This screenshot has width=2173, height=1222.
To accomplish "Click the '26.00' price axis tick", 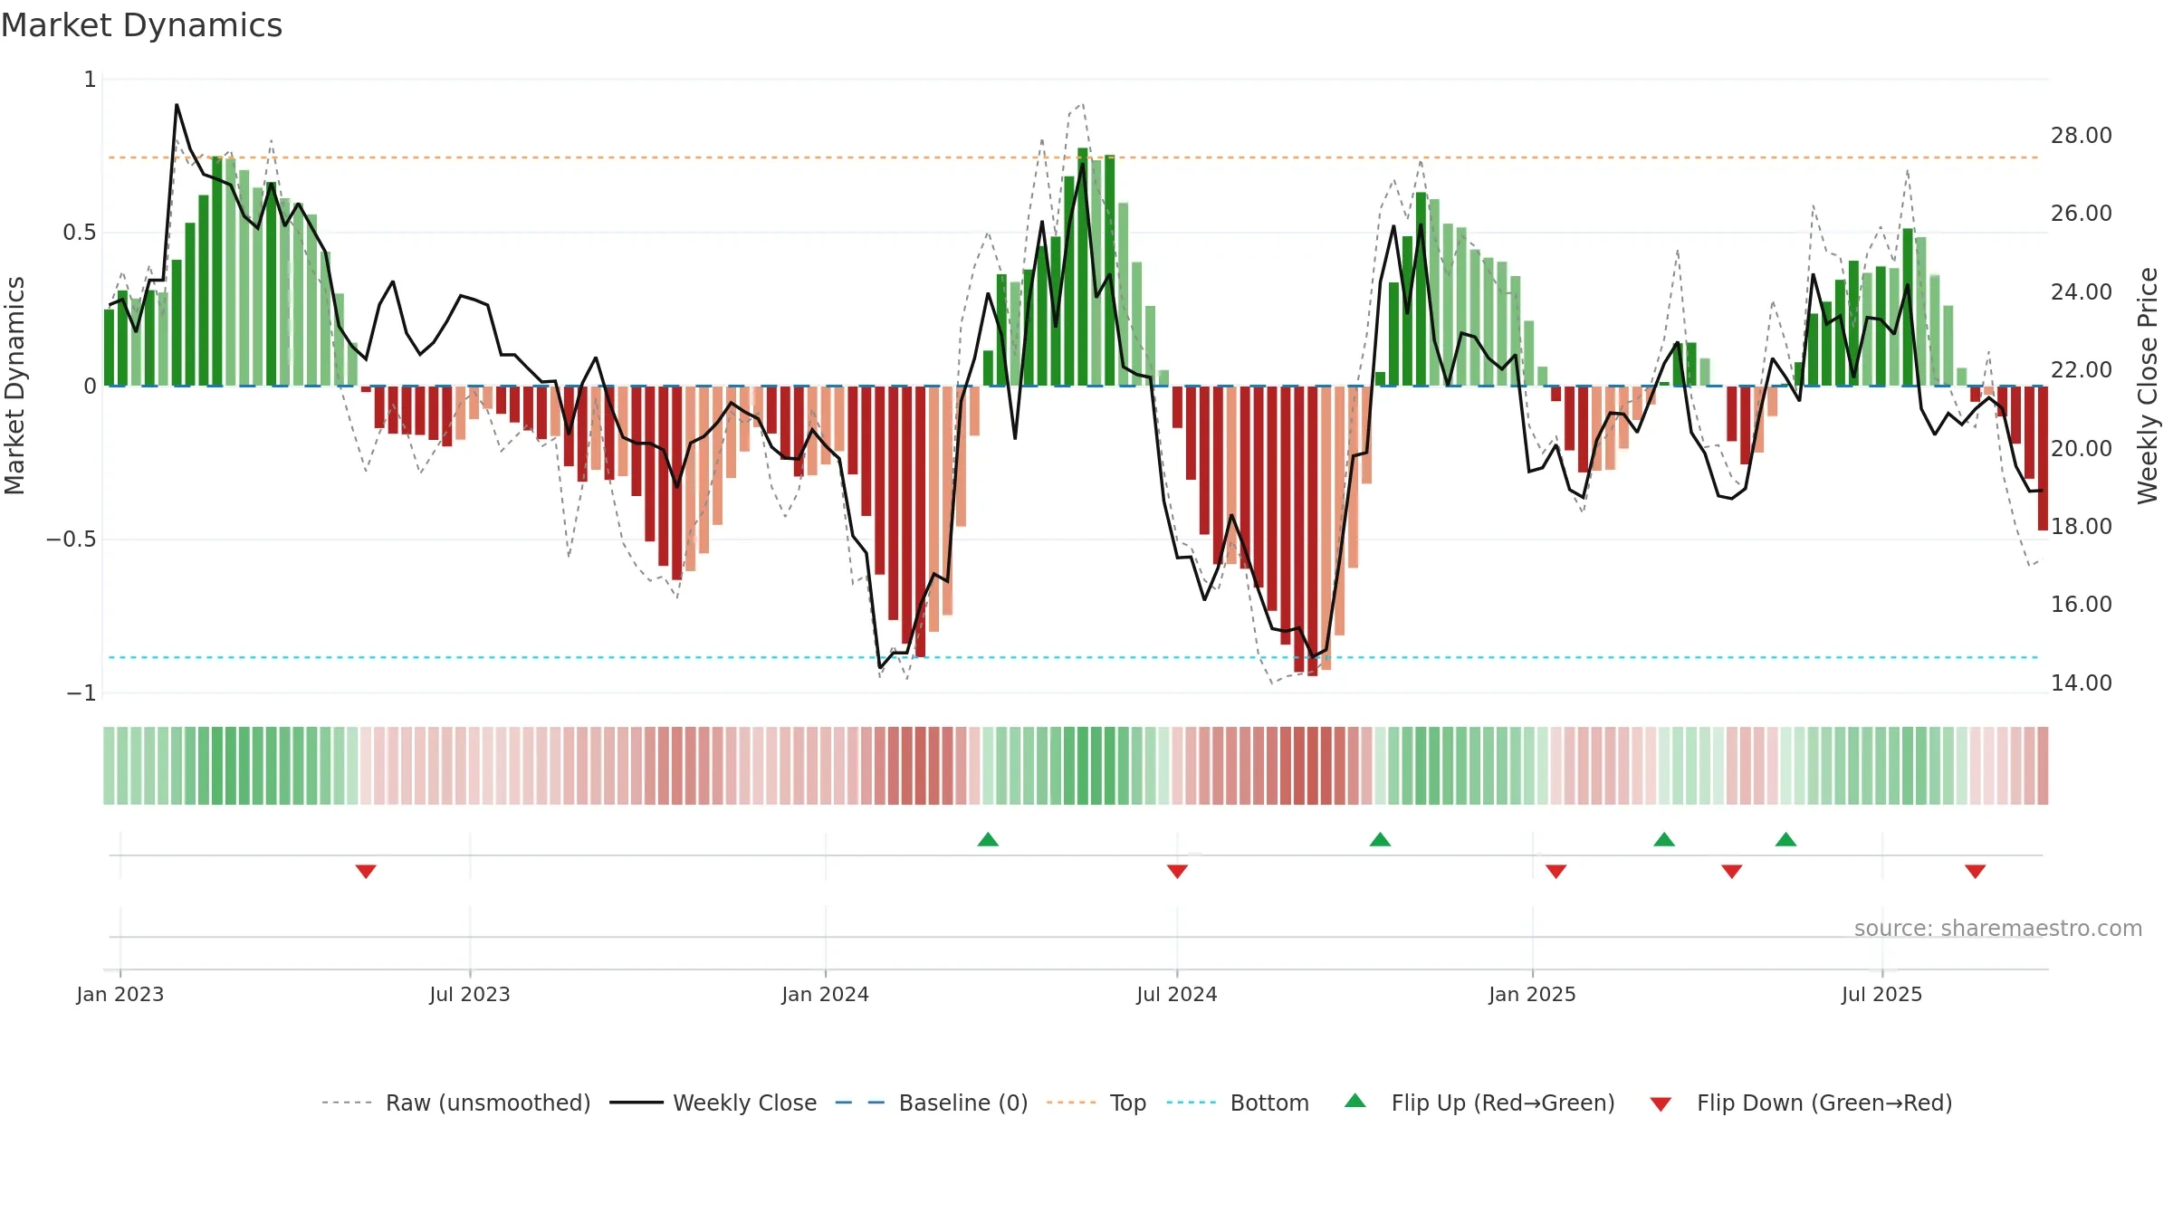I will (2082, 214).
